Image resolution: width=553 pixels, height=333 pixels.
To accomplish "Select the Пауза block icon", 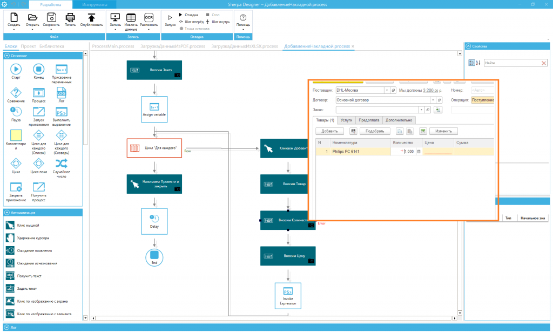I will (x=16, y=112).
